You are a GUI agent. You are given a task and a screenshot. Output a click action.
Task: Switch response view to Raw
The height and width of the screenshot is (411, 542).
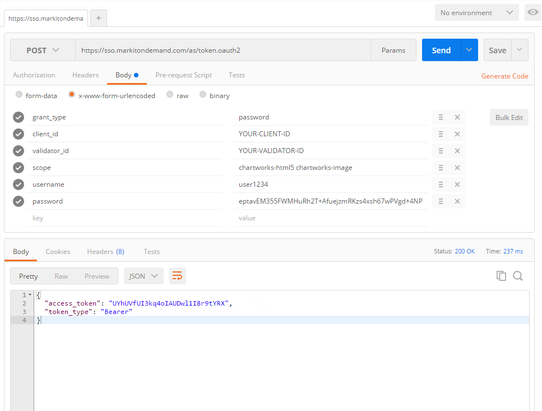tap(61, 276)
